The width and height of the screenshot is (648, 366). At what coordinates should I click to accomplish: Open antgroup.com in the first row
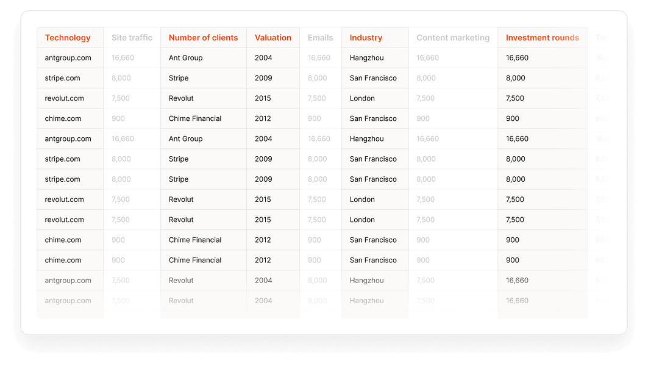tap(68, 58)
